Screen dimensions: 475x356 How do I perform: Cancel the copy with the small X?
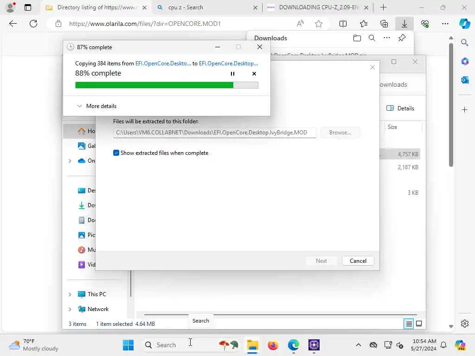(x=254, y=74)
